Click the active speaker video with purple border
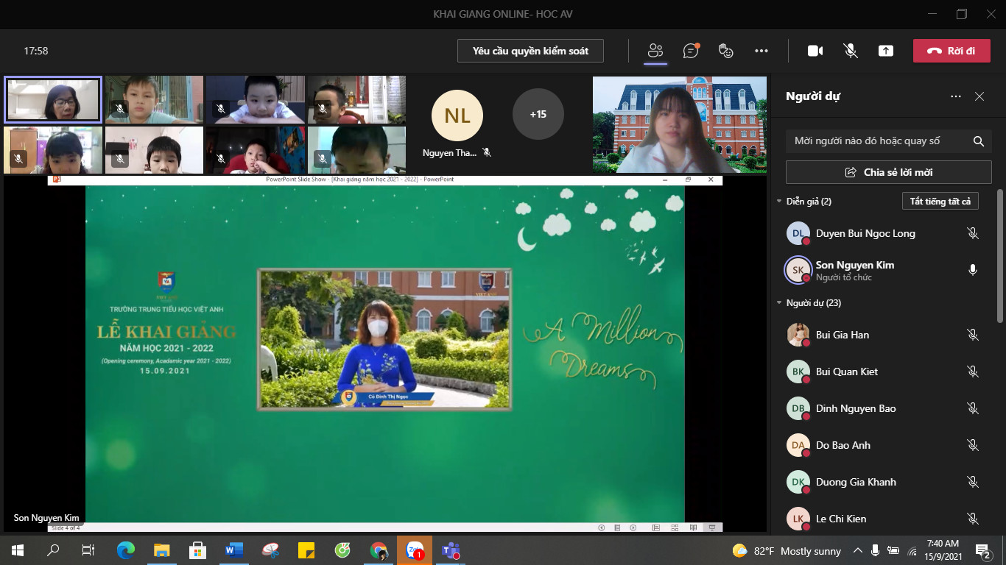 pyautogui.click(x=53, y=99)
